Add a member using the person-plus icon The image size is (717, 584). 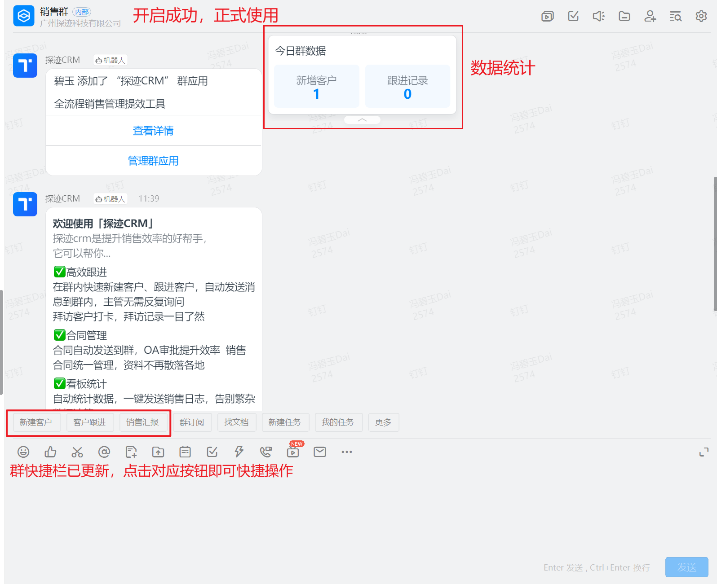pyautogui.click(x=650, y=16)
